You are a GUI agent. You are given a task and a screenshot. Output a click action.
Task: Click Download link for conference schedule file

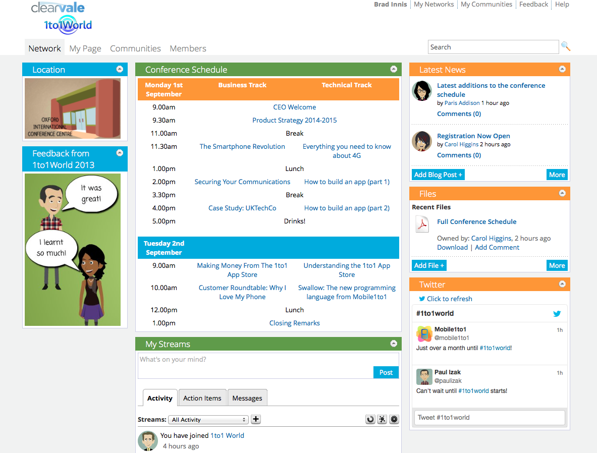[x=452, y=247]
